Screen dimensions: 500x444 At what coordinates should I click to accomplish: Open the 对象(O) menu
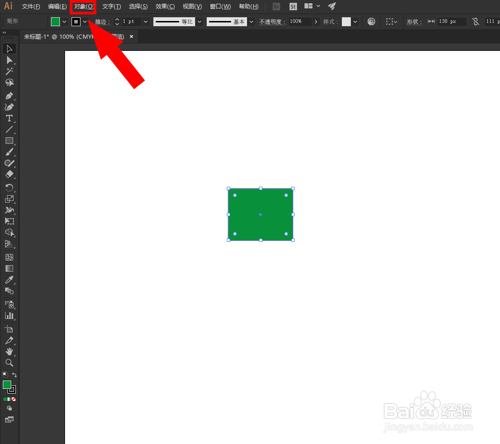click(x=84, y=7)
